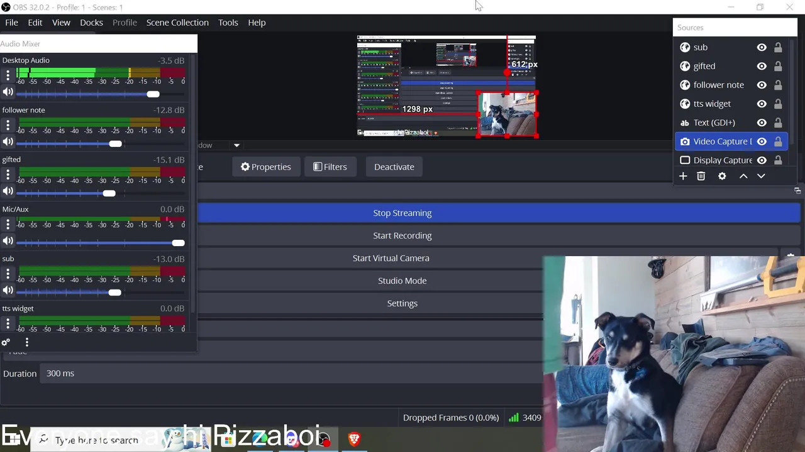Open source Filters button
Screen dimensions: 805x452
pyautogui.click(x=330, y=167)
